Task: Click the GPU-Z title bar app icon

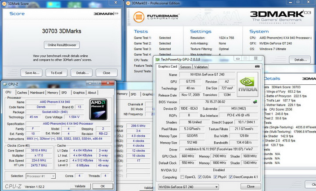Action: 158,59
